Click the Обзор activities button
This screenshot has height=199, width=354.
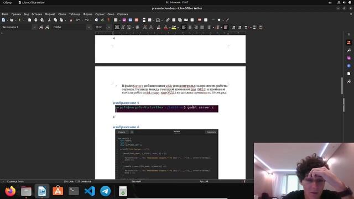coord(7,2)
